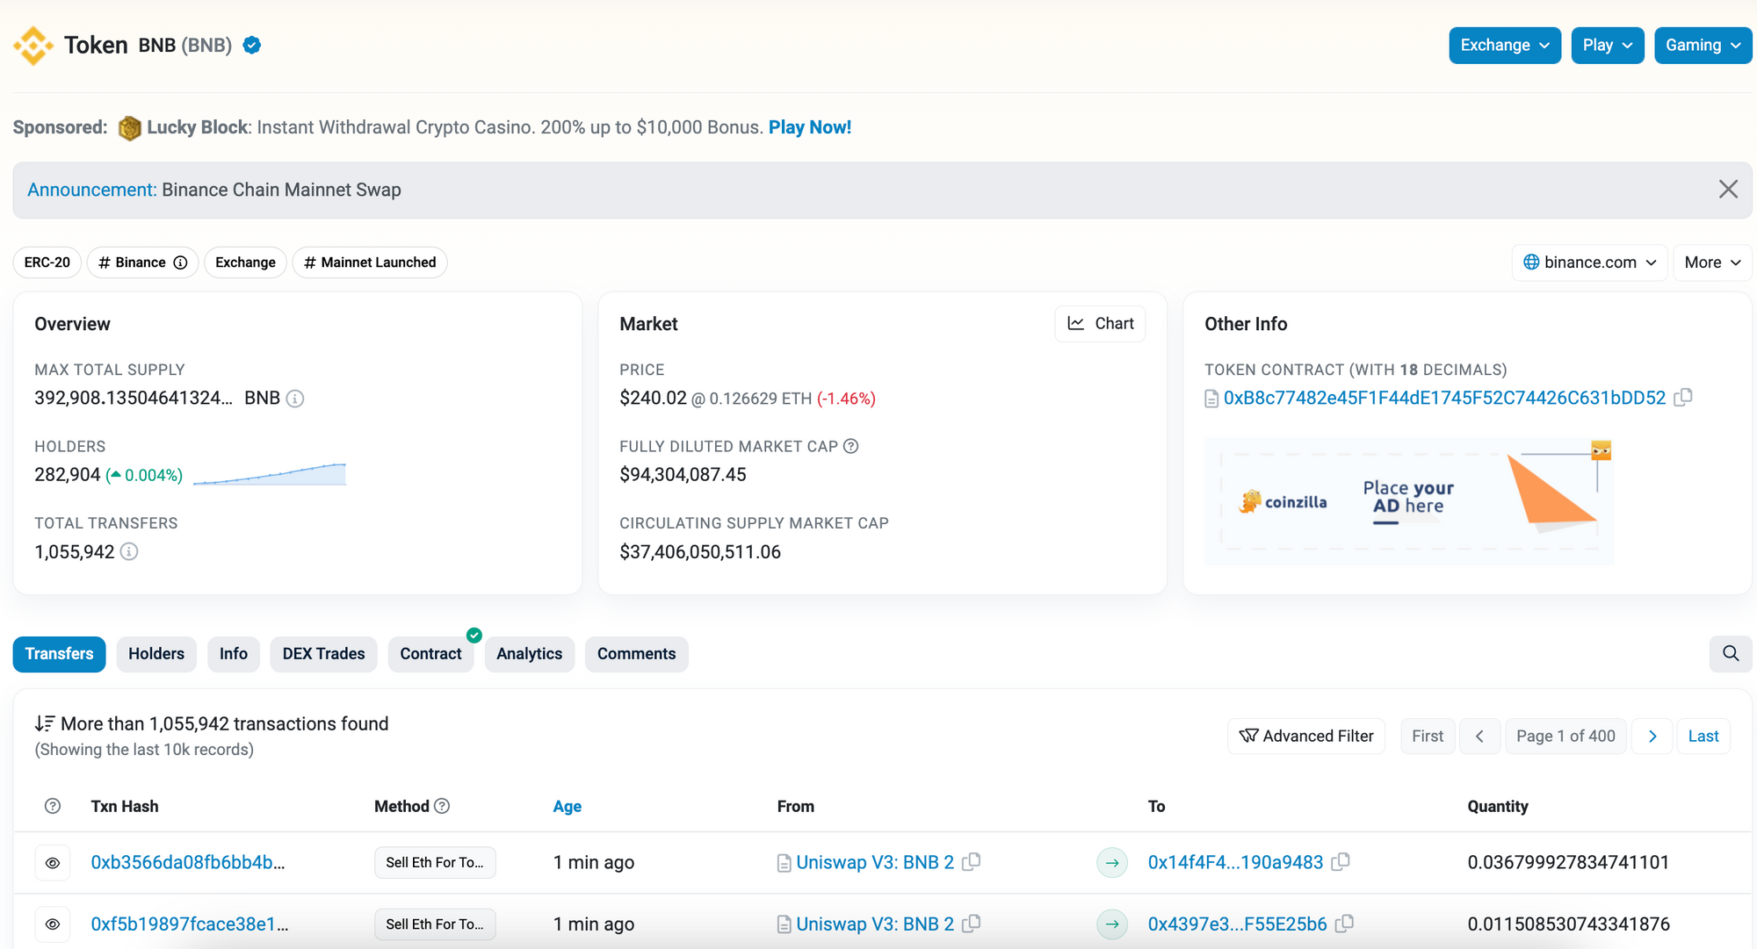The width and height of the screenshot is (1757, 949).
Task: Expand the binance.com links dropdown
Action: pyautogui.click(x=1590, y=262)
